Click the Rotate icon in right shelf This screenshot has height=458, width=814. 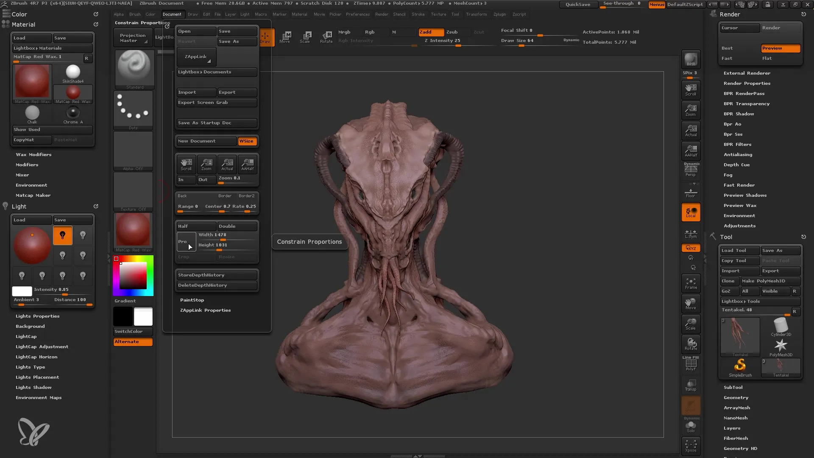pyautogui.click(x=691, y=344)
